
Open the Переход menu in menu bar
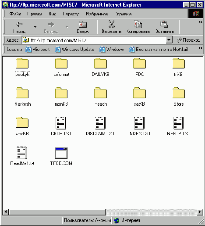(71, 14)
